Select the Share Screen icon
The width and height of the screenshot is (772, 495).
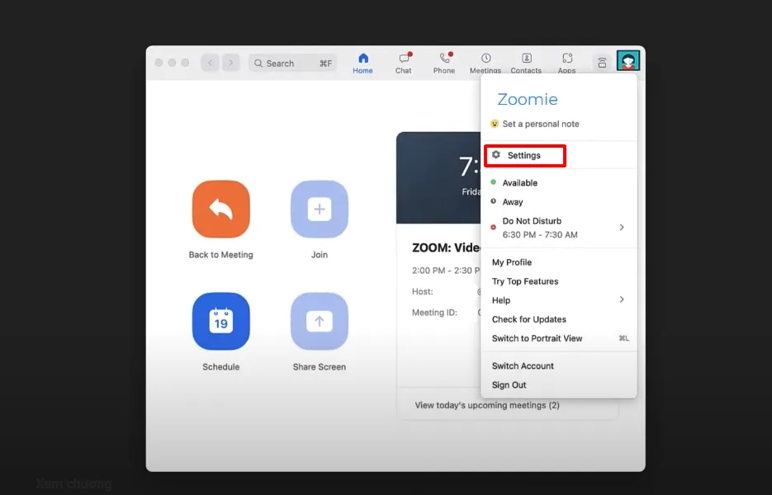pyautogui.click(x=319, y=322)
